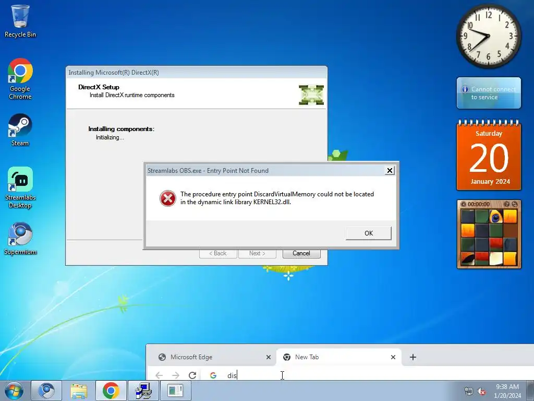The height and width of the screenshot is (401, 534).
Task: Click the puzzle hint icon with question mark
Action: click(506, 204)
